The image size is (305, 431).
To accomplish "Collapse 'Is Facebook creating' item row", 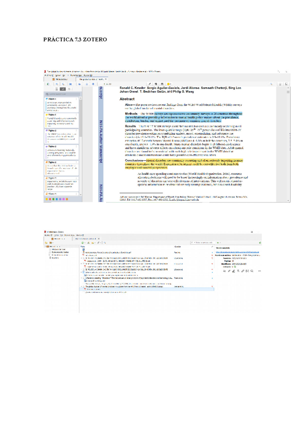I will [x=82, y=278].
